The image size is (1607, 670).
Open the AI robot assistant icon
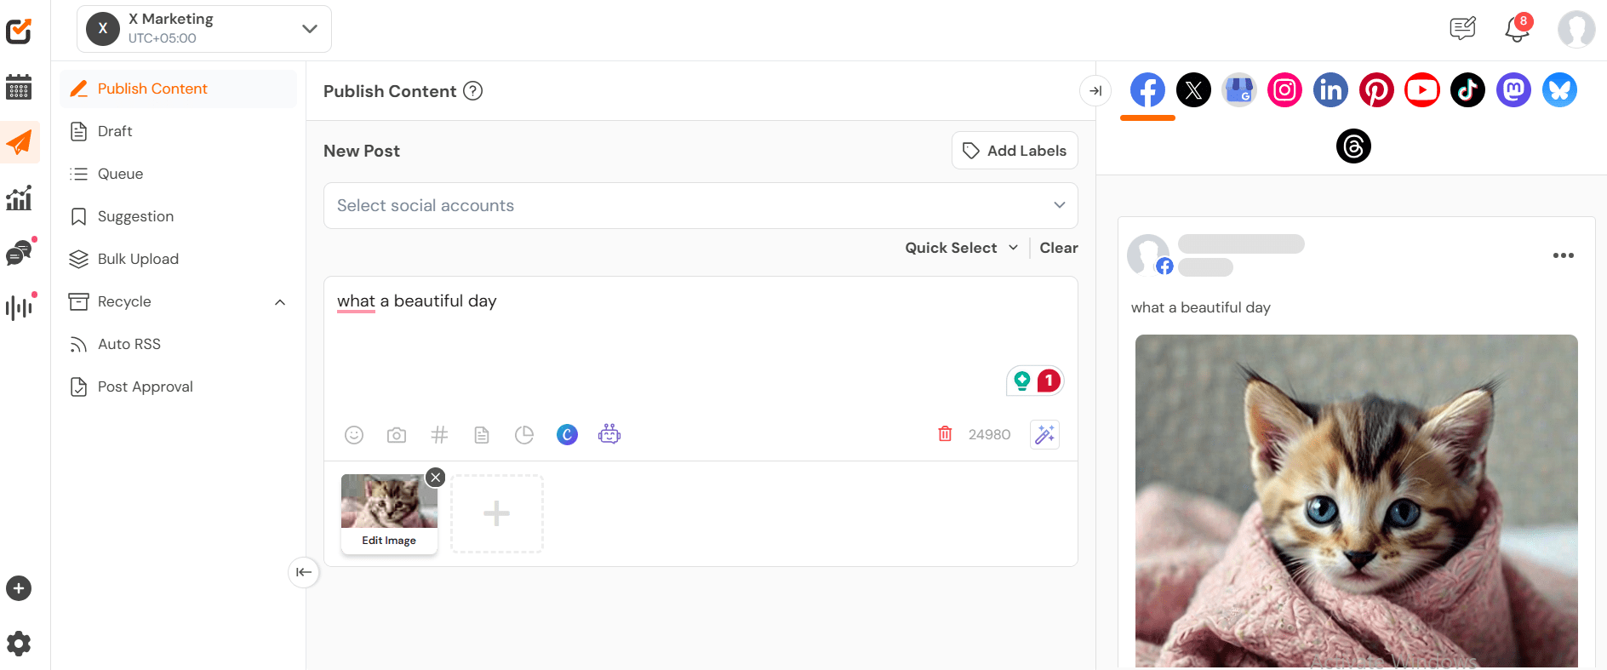609,435
